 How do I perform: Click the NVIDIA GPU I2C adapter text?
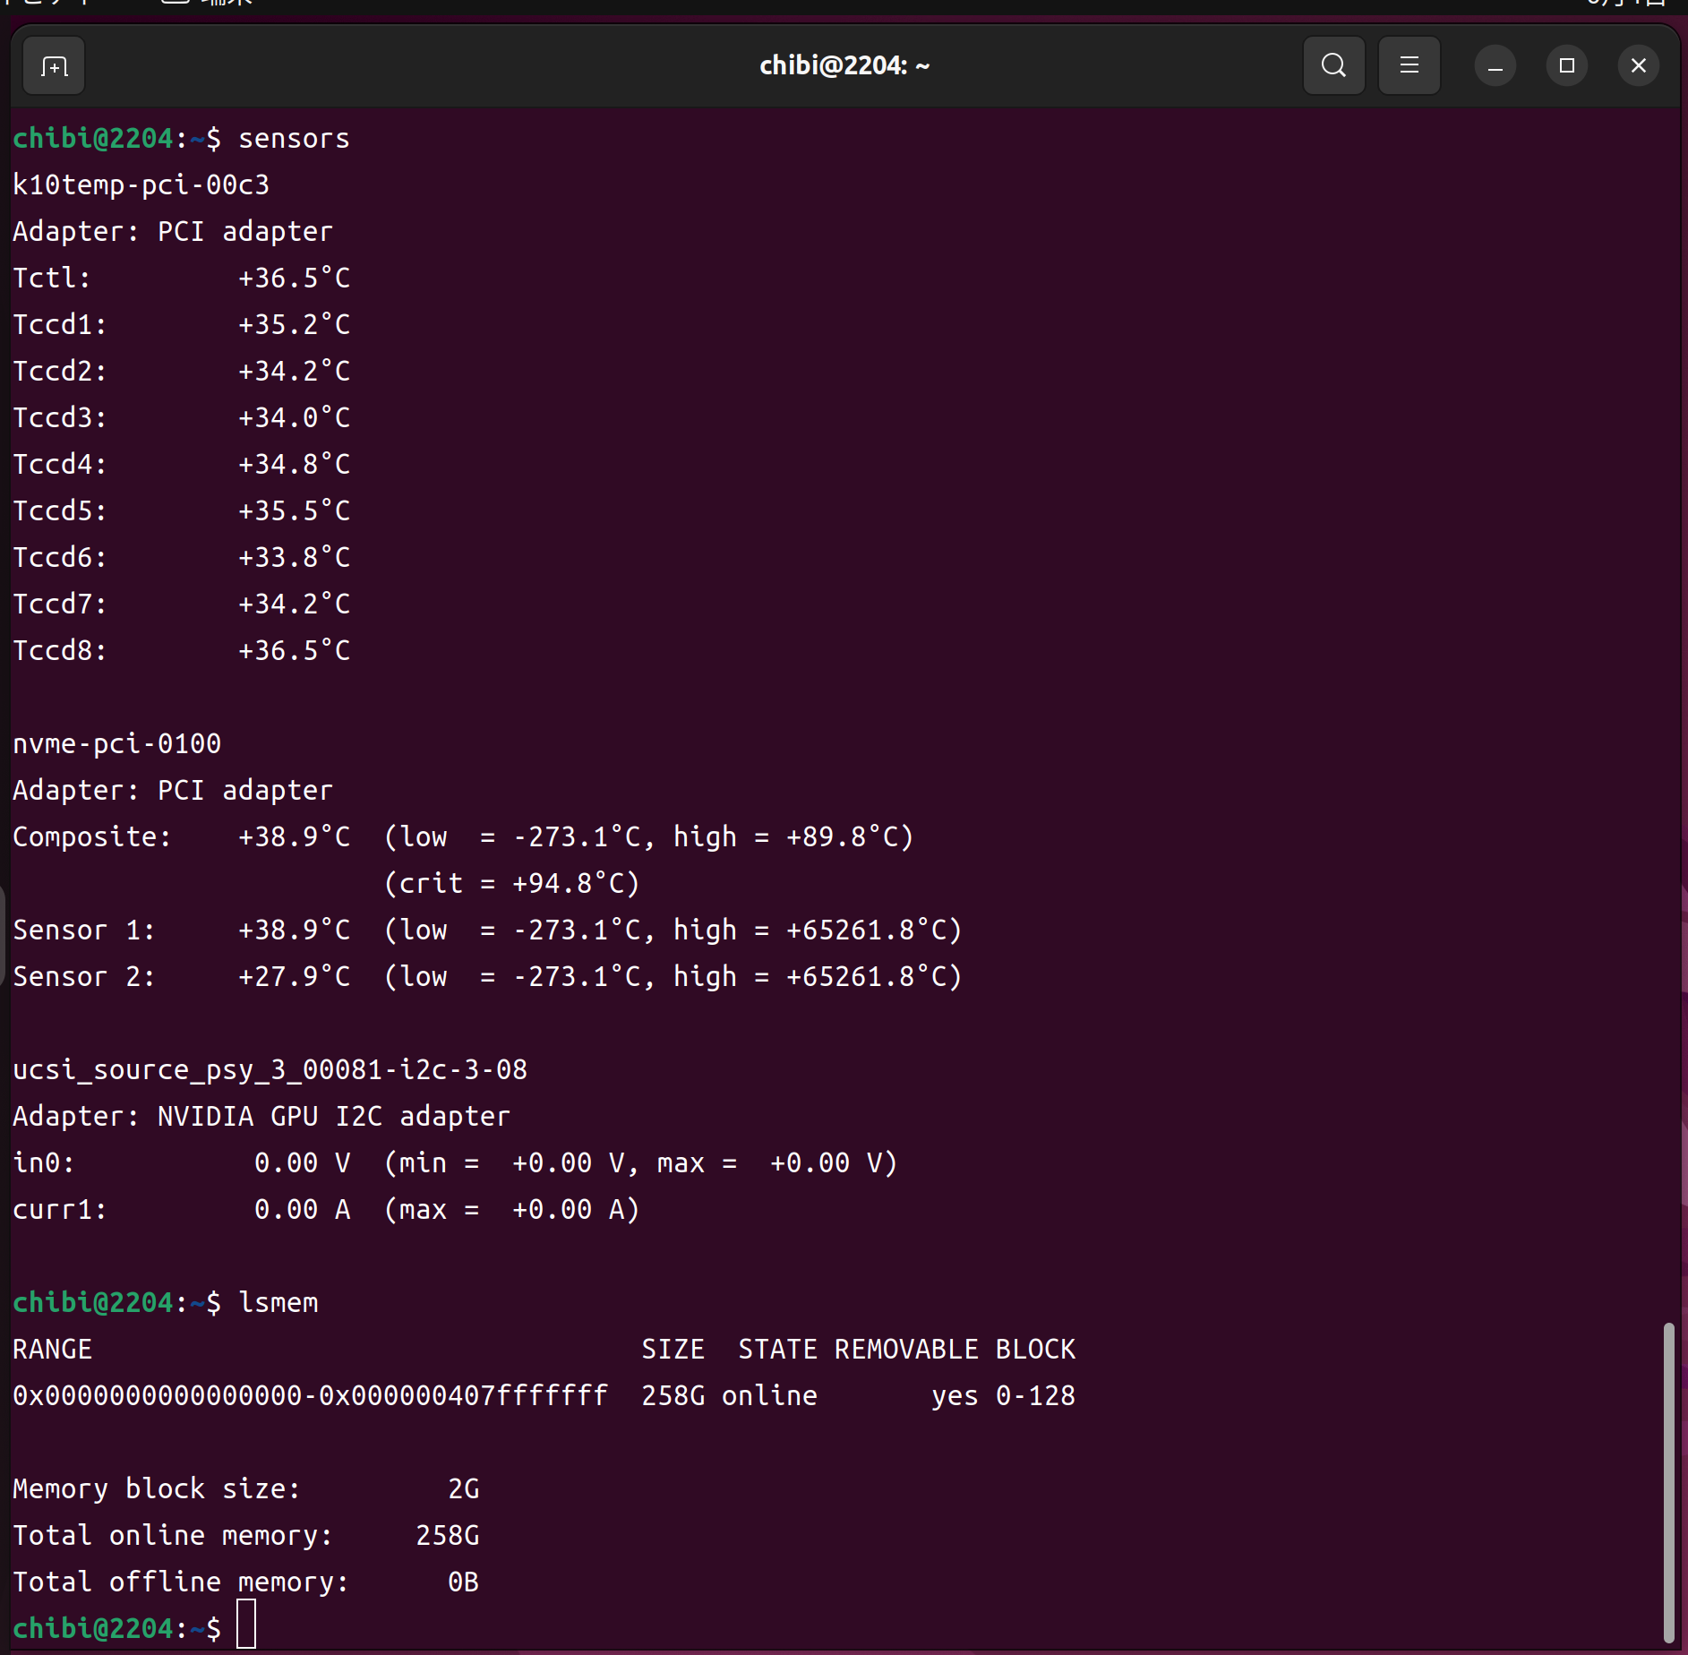pos(333,1117)
